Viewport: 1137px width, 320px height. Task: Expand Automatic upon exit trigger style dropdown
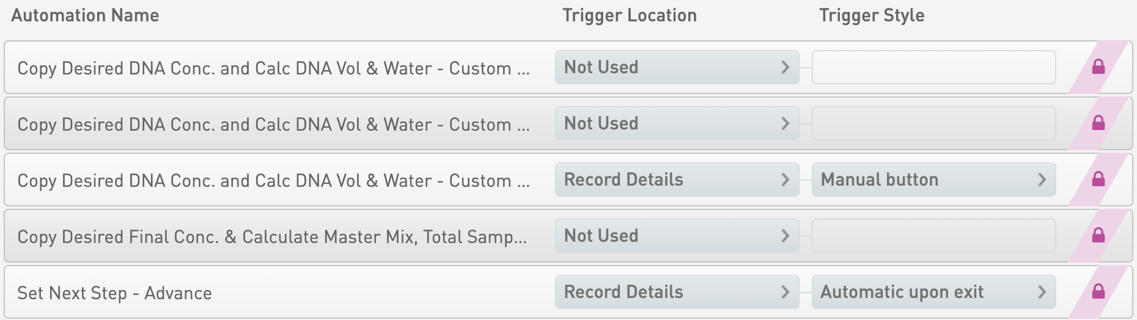click(933, 292)
